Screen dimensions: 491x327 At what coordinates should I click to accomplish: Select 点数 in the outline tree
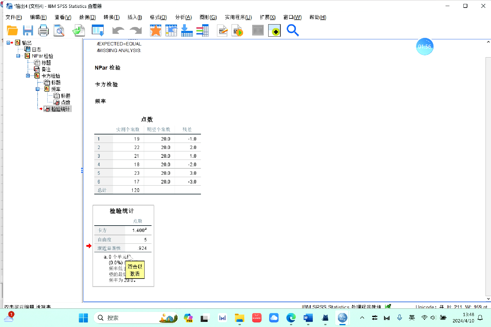click(66, 102)
